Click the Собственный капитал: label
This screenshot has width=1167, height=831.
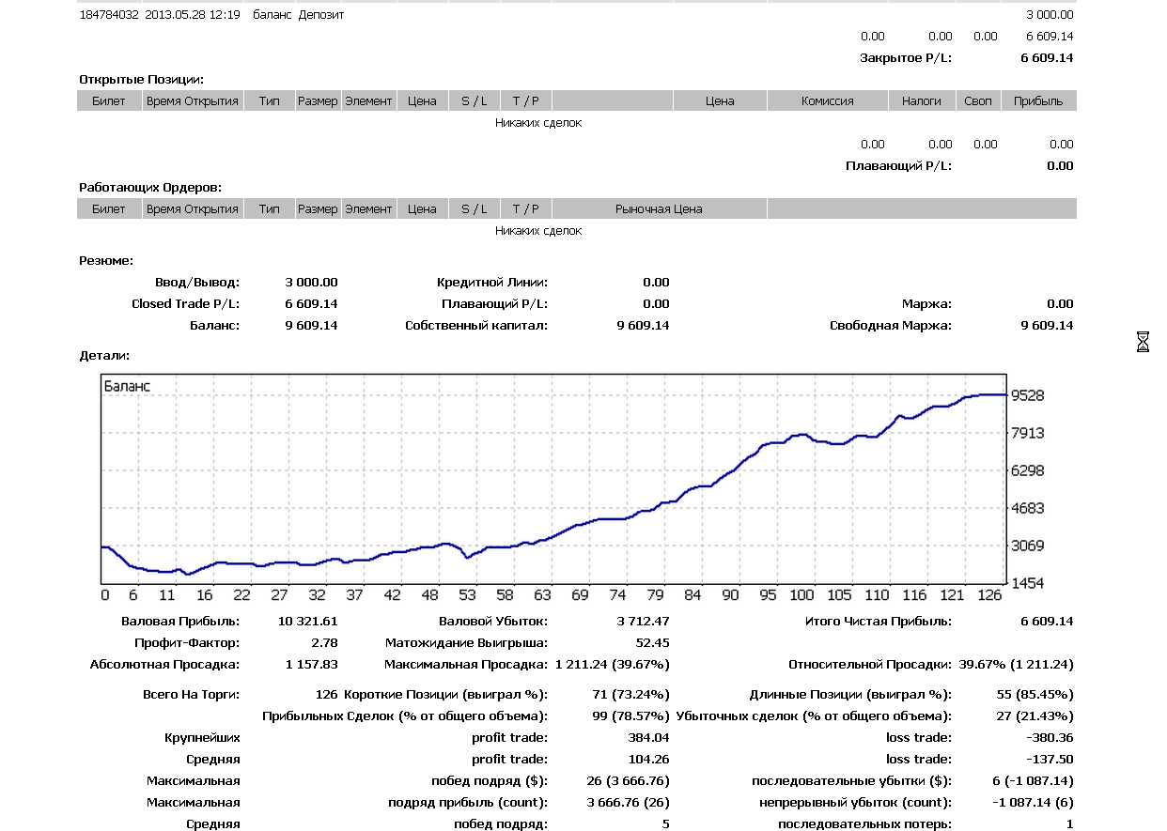pyautogui.click(x=476, y=325)
